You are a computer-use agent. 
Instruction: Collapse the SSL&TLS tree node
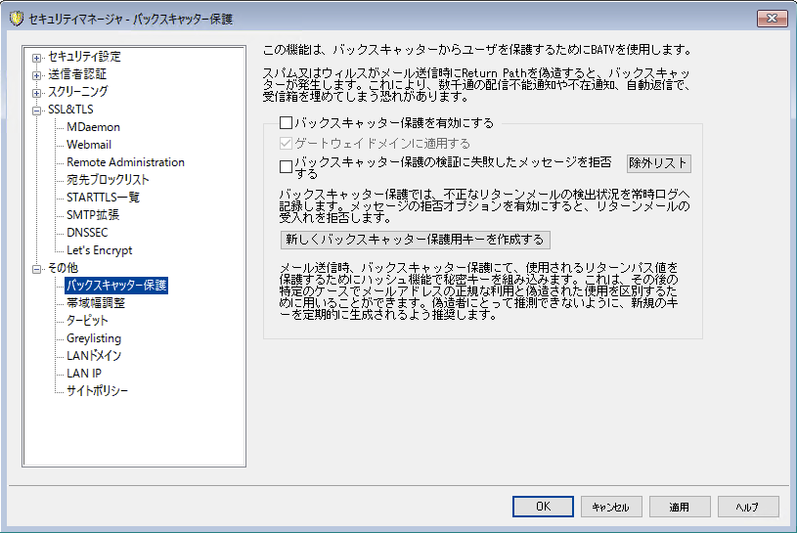[36, 111]
